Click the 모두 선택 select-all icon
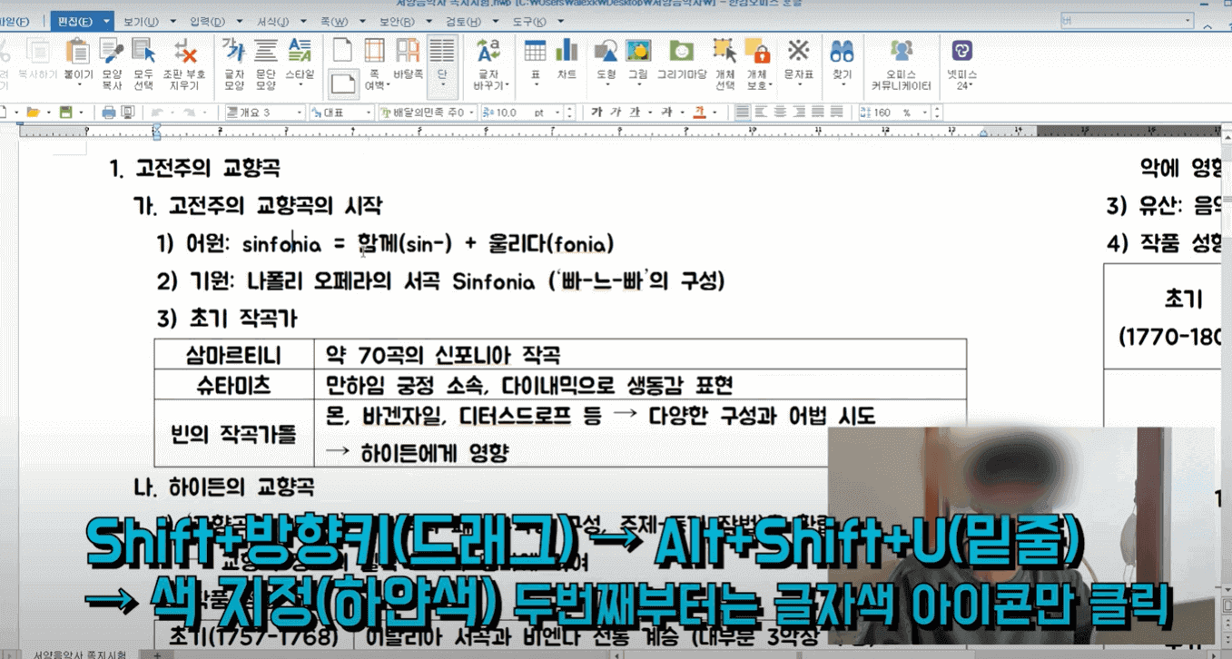Image resolution: width=1232 pixels, height=659 pixels. [x=143, y=64]
